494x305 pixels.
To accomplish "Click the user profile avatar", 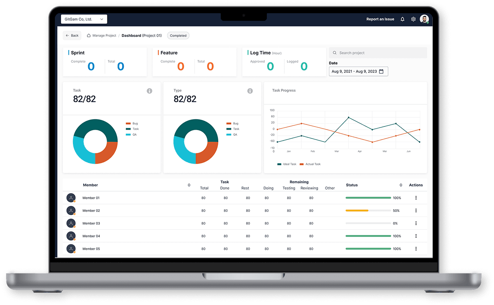I will click(424, 19).
